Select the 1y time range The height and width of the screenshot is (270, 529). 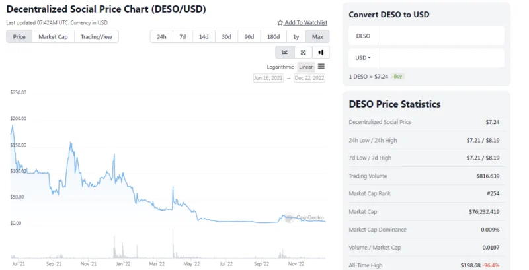coord(296,37)
